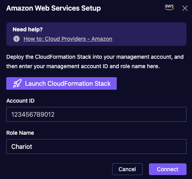192x179 pixels.
Task: Focus the Account ID input field
Action: (96, 114)
